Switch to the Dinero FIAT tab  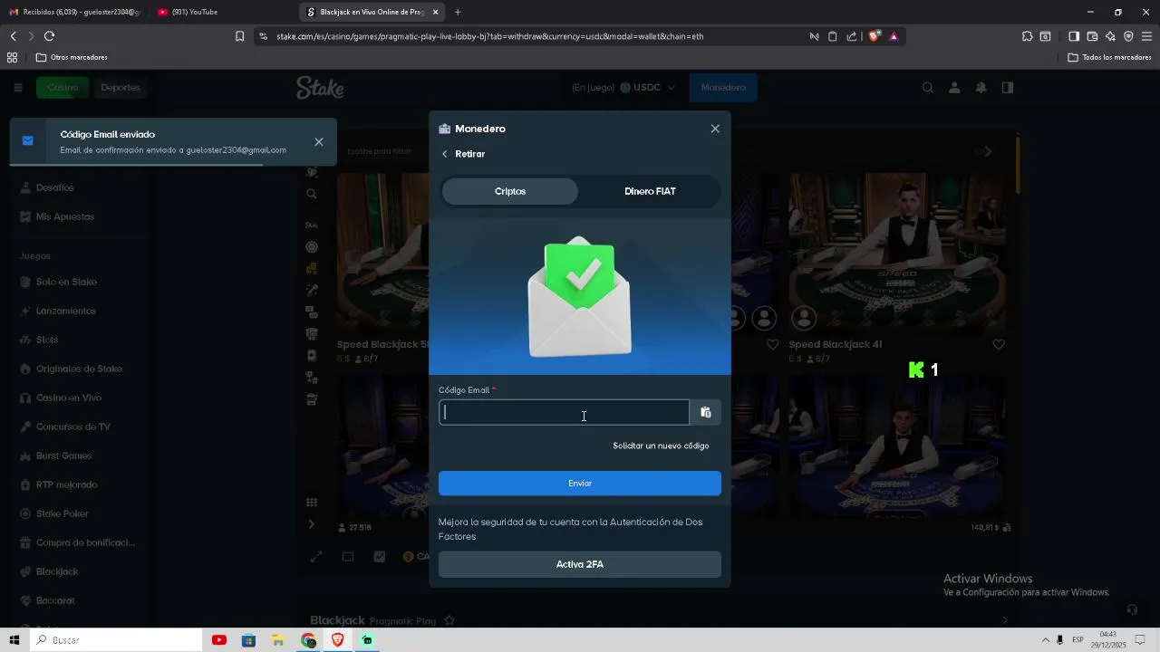point(650,191)
